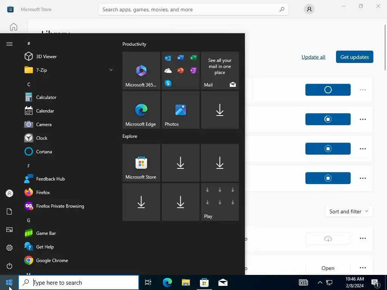Screen dimensions: 387x290
Task: Click the Store search magnifier icon
Action: pyautogui.click(x=282, y=9)
